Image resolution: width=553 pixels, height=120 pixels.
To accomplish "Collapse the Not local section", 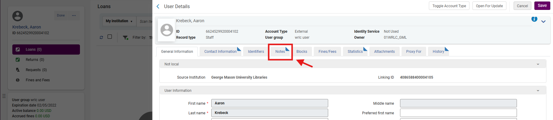I will click(x=538, y=64).
